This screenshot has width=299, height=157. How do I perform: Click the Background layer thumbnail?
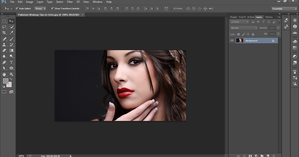tap(240, 40)
